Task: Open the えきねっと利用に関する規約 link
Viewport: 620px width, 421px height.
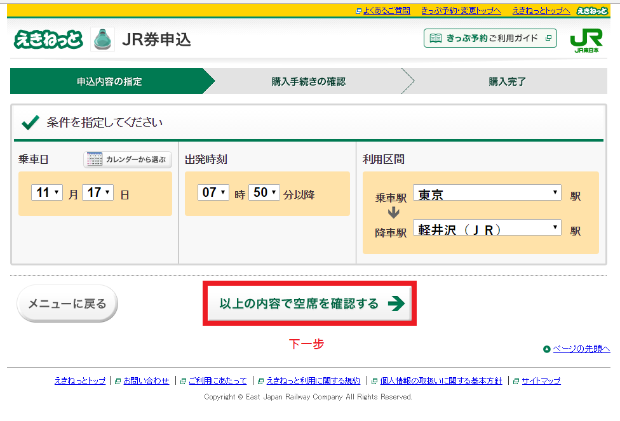Action: pos(313,381)
